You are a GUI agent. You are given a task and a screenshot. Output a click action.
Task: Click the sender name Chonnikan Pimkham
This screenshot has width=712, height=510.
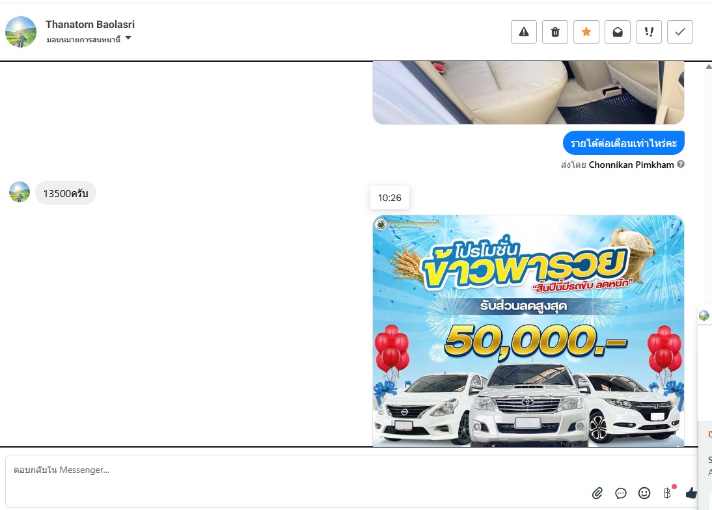[631, 165]
